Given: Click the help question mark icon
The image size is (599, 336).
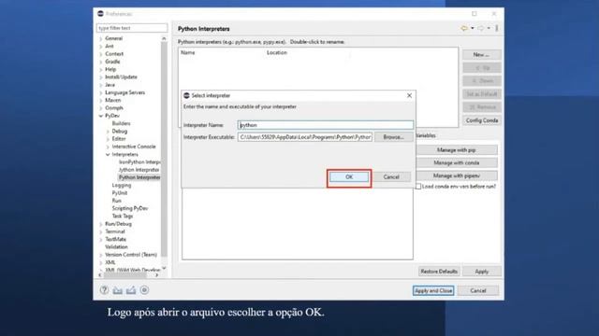Looking at the screenshot, I should click(x=104, y=290).
